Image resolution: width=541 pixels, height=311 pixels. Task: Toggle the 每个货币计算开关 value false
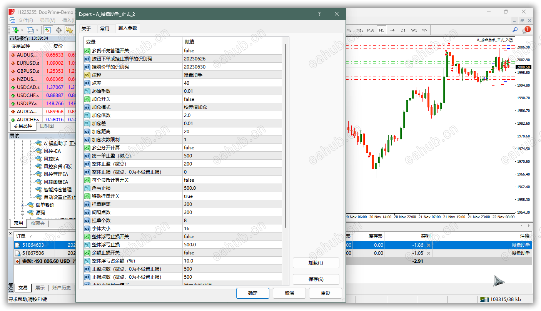[232, 180]
